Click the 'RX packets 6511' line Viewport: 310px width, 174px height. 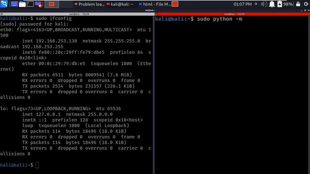click(77, 75)
